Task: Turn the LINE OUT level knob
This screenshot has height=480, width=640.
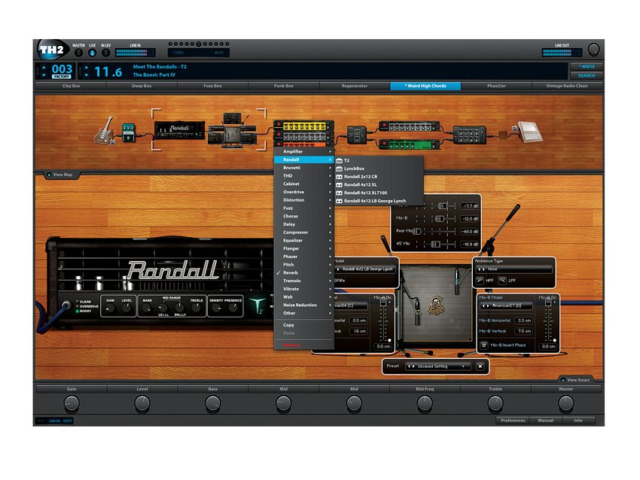Action: click(593, 50)
